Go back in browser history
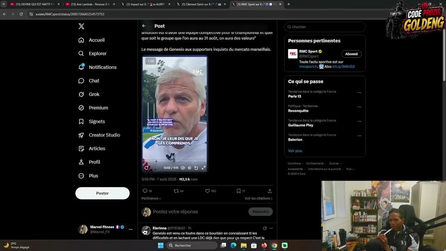 point(4,14)
